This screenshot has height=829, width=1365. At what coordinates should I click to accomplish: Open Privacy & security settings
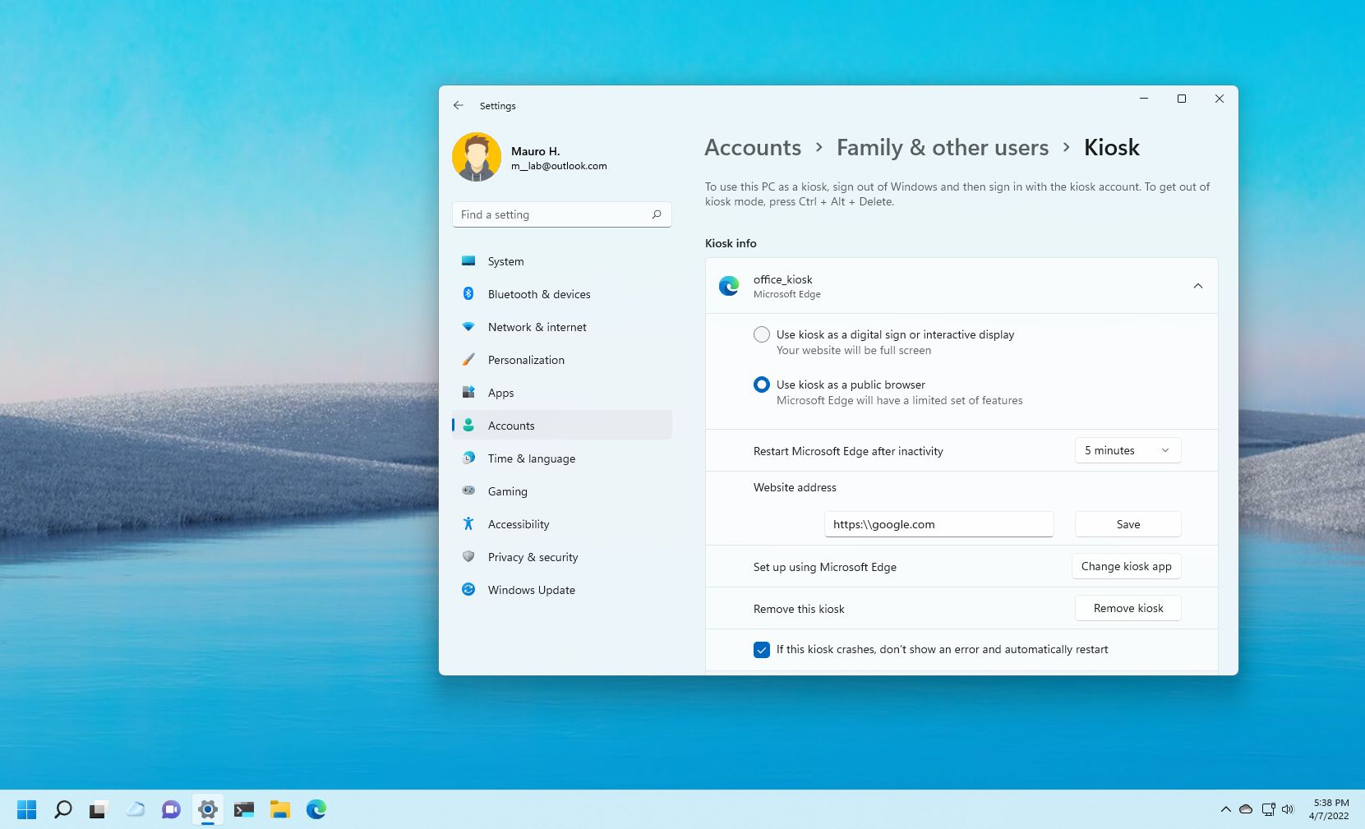coord(533,557)
